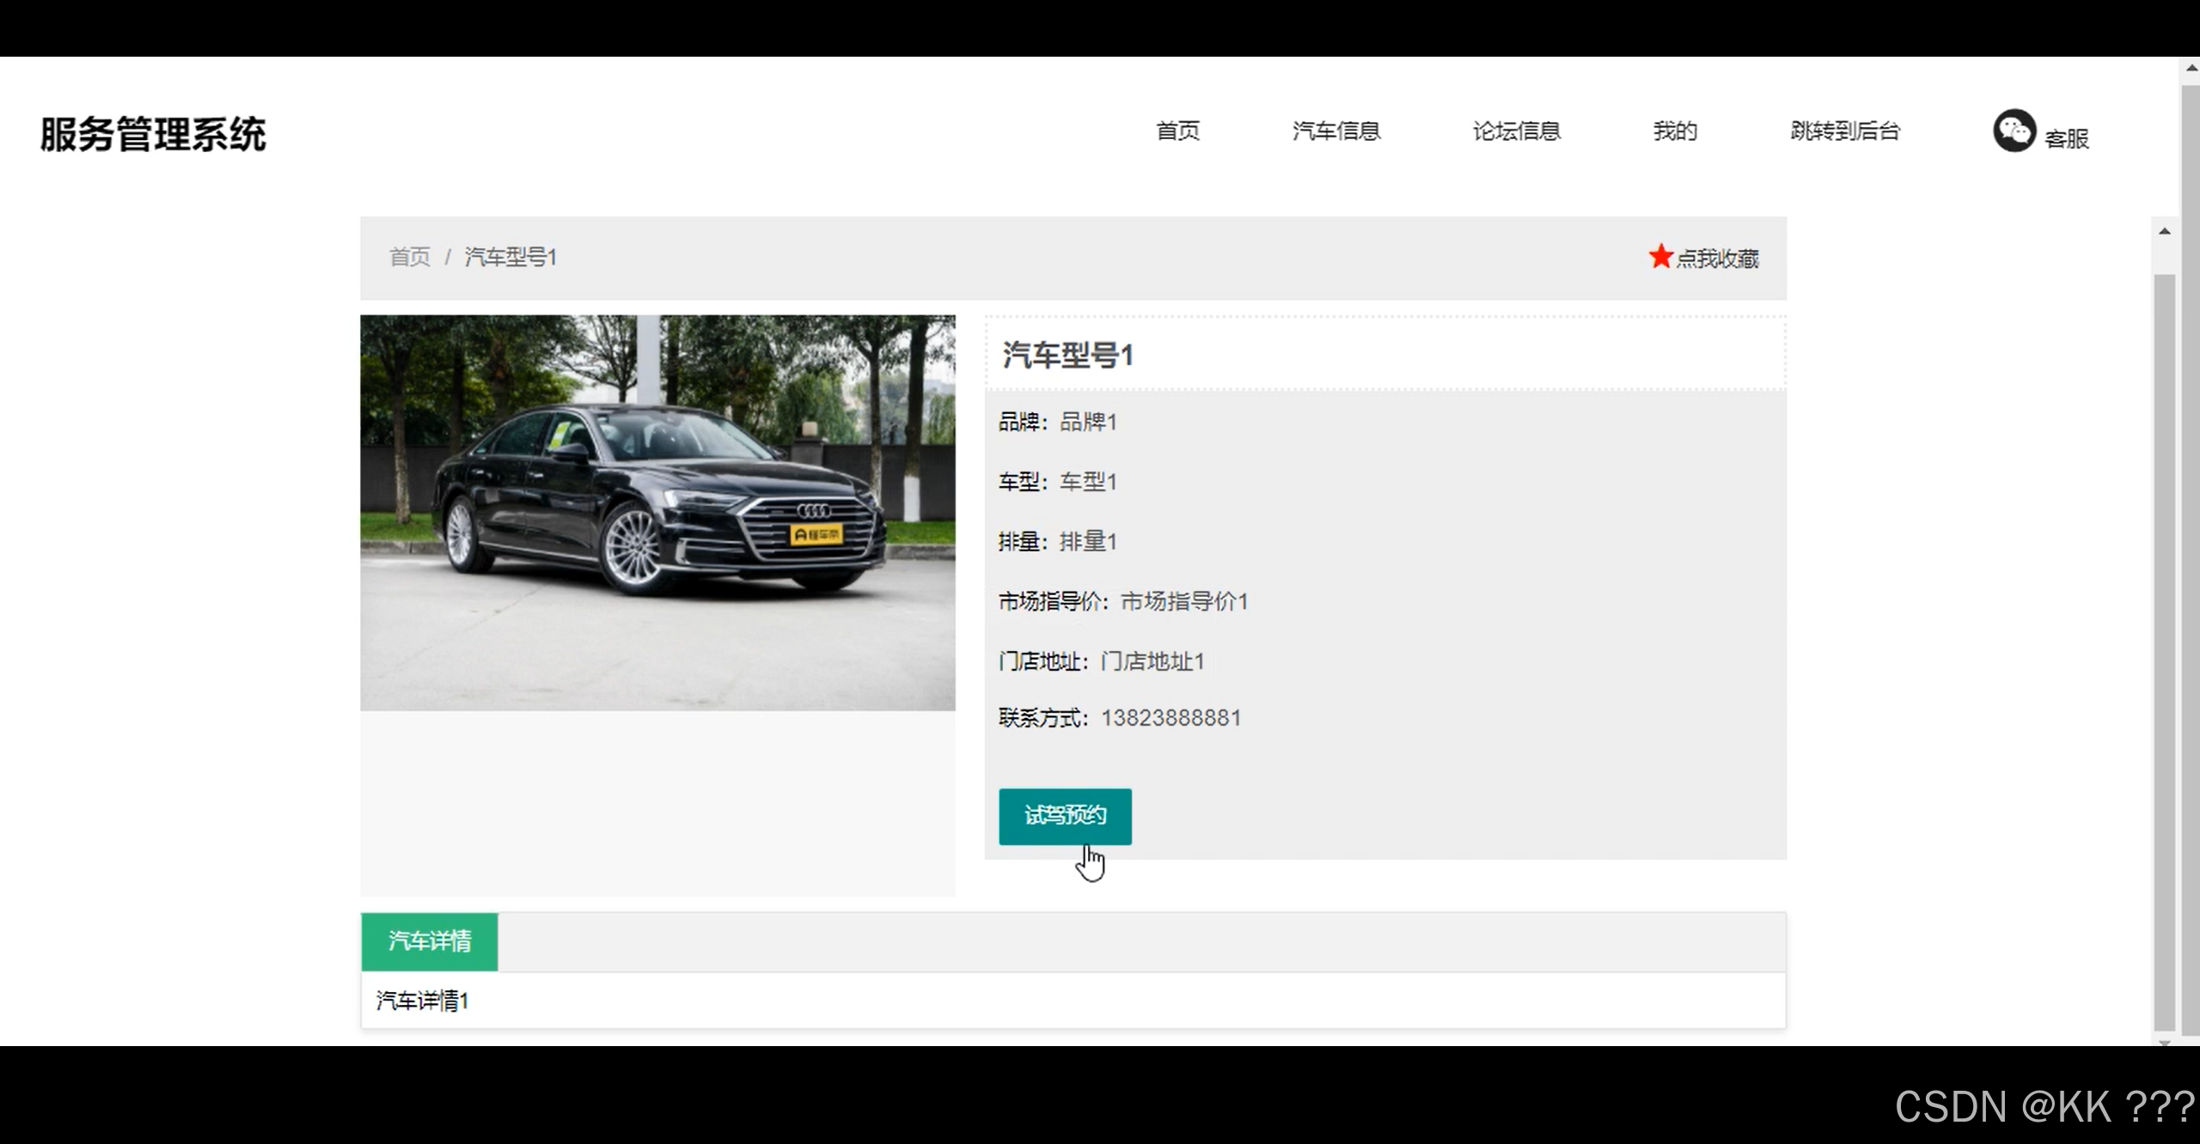The width and height of the screenshot is (2200, 1144).
Task: Click the contact number 13823888881
Action: (x=1170, y=717)
